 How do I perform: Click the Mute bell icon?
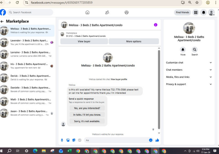[x=183, y=49]
